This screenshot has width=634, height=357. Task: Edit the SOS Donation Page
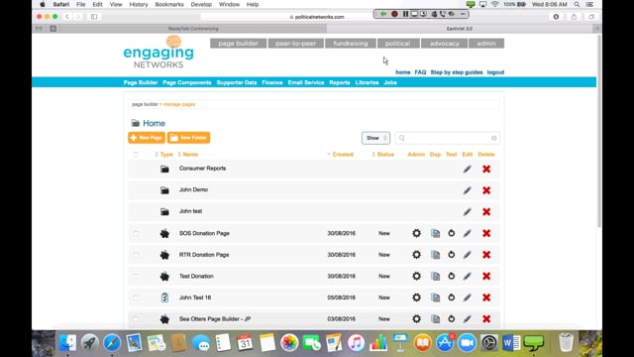tap(467, 233)
